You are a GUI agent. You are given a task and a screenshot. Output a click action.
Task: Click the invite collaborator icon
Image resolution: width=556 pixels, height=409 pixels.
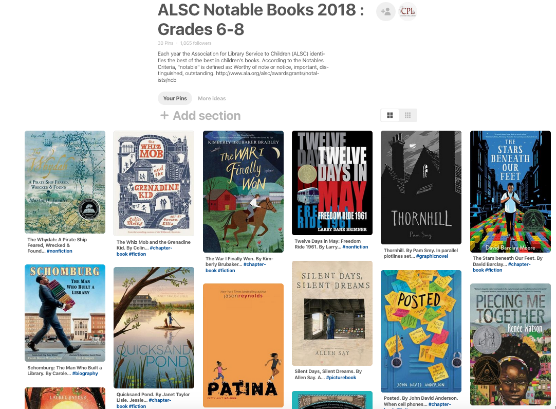tap(386, 12)
